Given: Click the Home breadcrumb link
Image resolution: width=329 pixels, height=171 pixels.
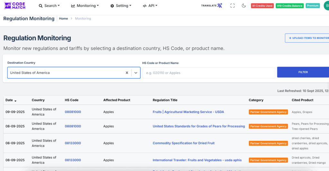Looking at the screenshot, I should (x=63, y=19).
